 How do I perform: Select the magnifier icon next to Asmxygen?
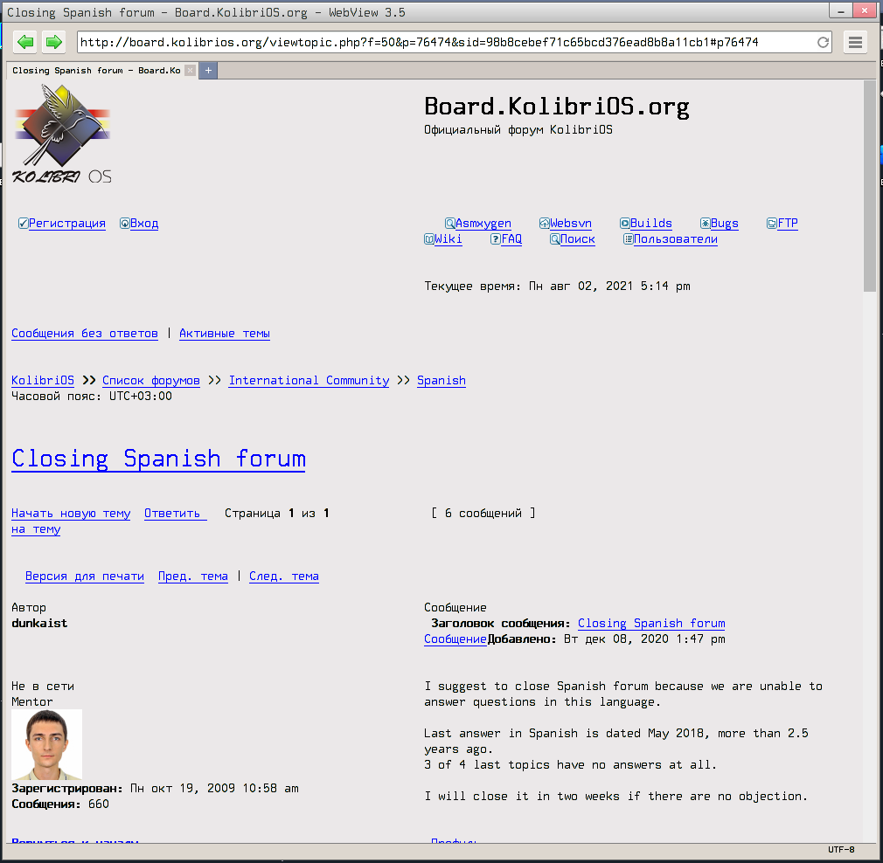pyautogui.click(x=449, y=223)
